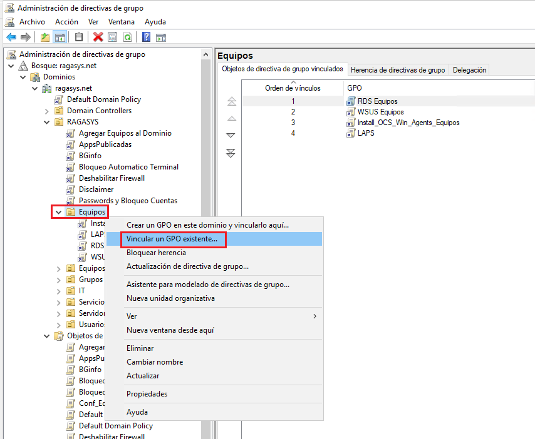Image resolution: width=535 pixels, height=439 pixels.
Task: Click the Properties toolbar icon
Action: click(113, 37)
